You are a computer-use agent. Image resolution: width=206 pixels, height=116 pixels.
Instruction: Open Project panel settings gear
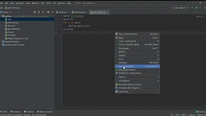[48, 12]
